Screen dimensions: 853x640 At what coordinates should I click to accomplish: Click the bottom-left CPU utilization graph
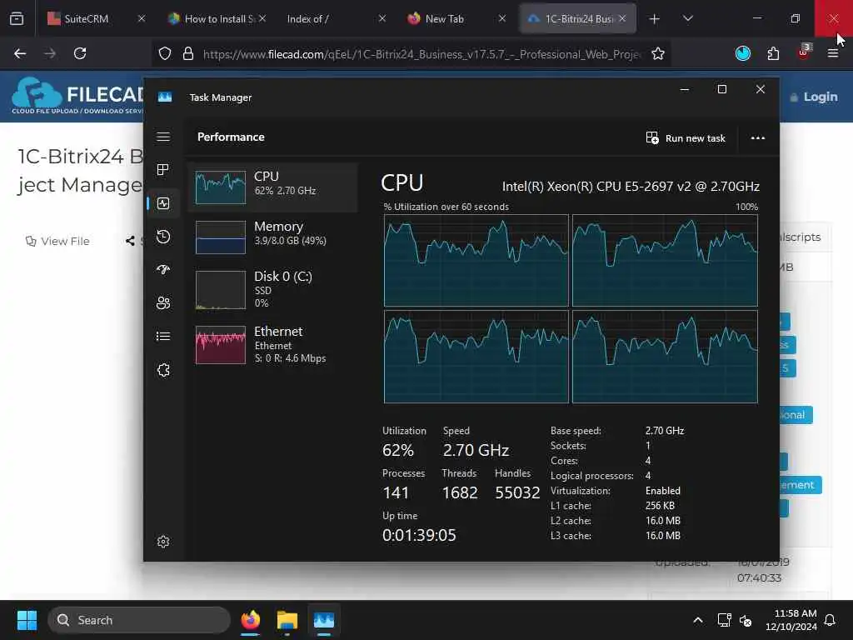point(476,357)
